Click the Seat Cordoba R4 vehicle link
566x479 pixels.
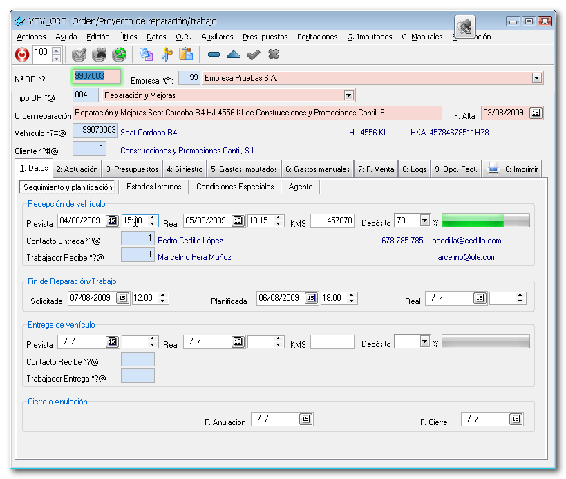pyautogui.click(x=149, y=133)
